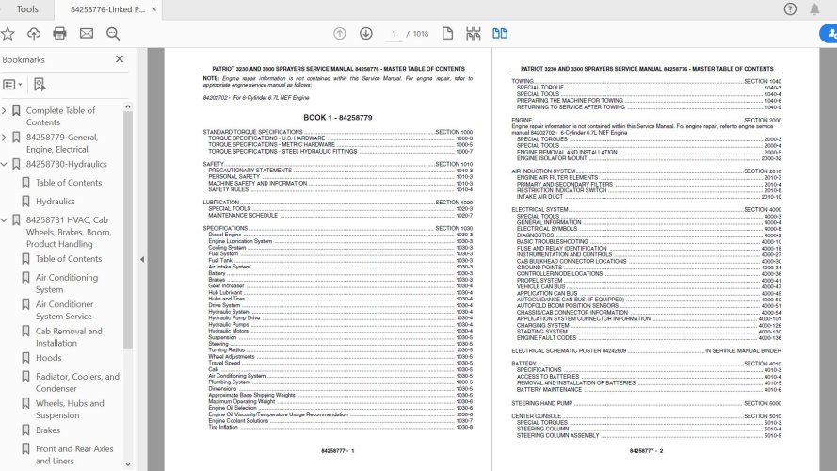Screen dimensions: 837x471
Task: Open the Radiator, Coolers, and Condenser bookmark
Action: tap(77, 382)
